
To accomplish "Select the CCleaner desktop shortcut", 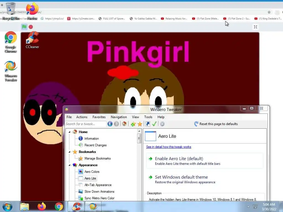I will coord(32,40).
